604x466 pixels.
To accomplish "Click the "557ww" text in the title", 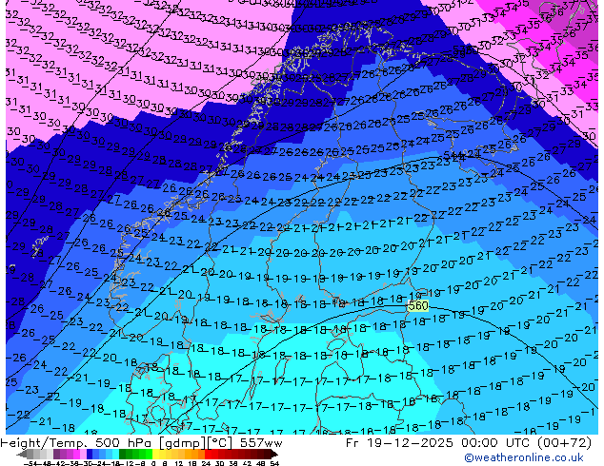I will pyautogui.click(x=261, y=443).
